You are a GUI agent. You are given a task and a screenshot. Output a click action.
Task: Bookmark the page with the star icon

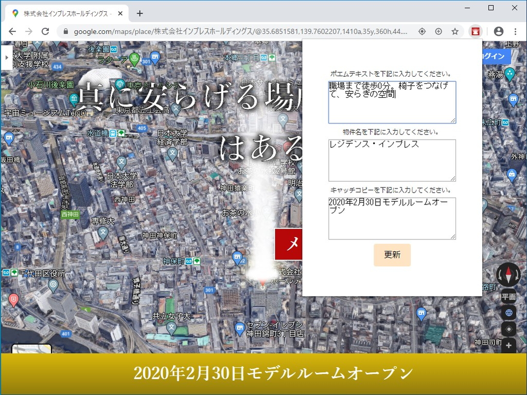(x=456, y=31)
